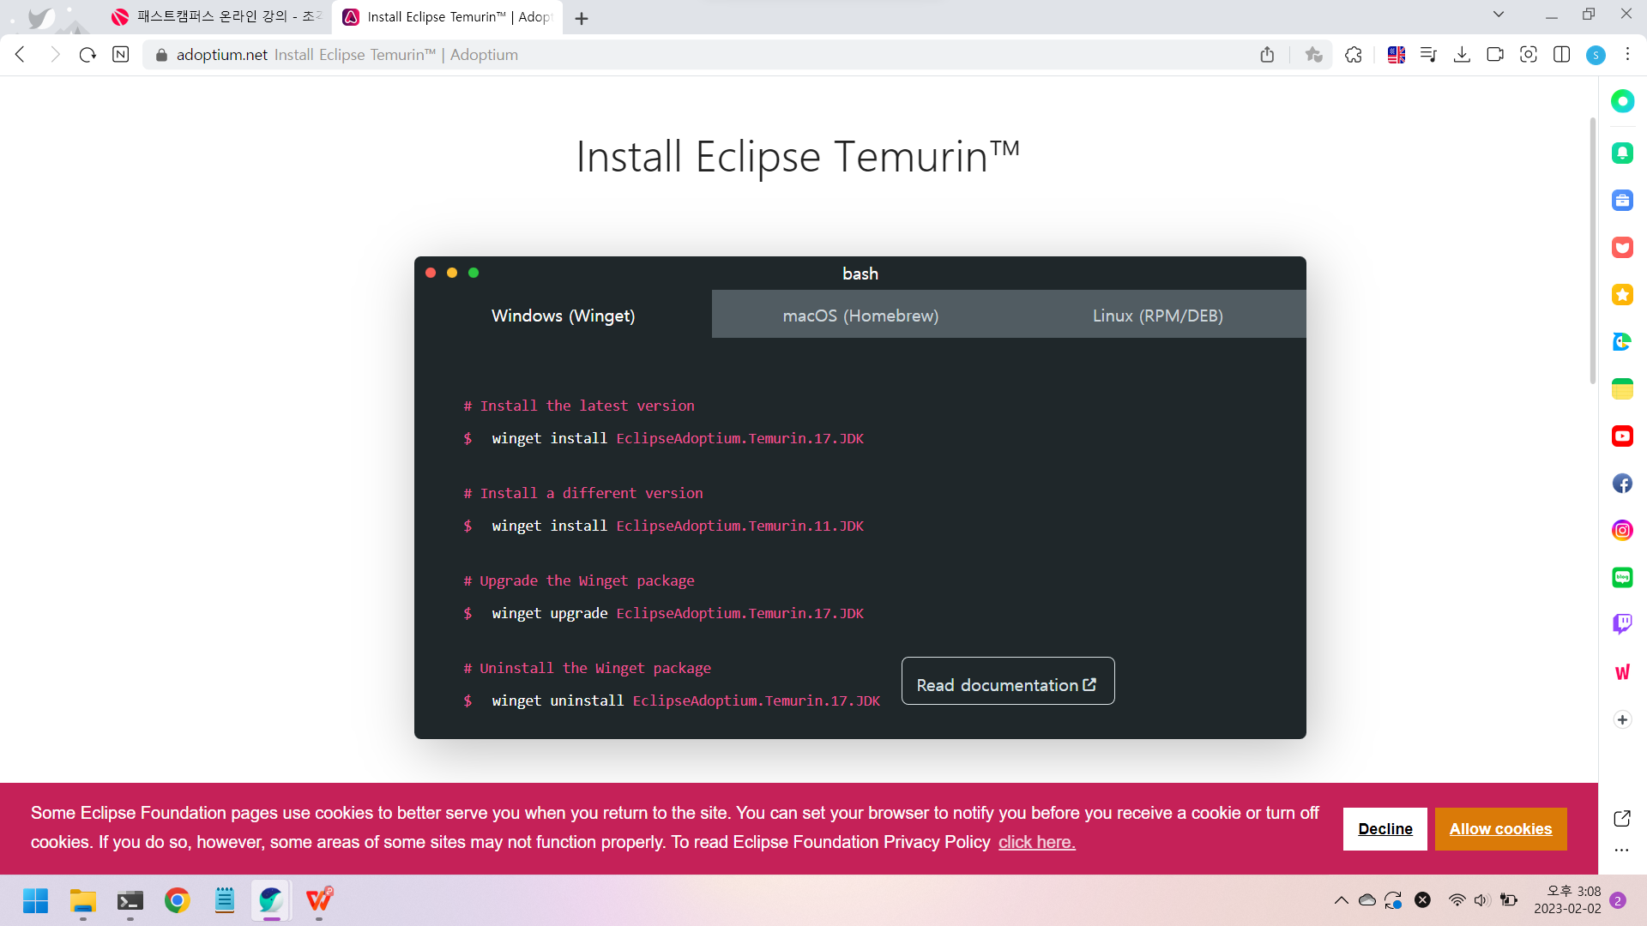1647x926 pixels.
Task: Toggle the split view sidebar icon
Action: click(1562, 55)
